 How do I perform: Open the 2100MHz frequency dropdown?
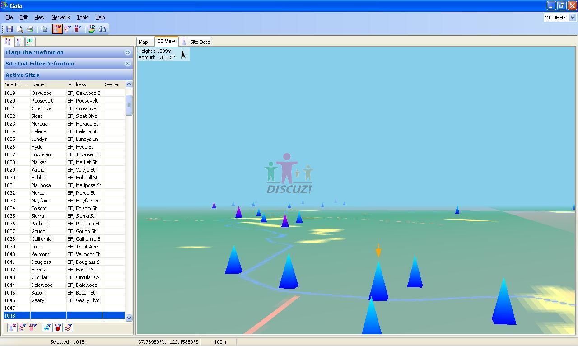coord(573,18)
